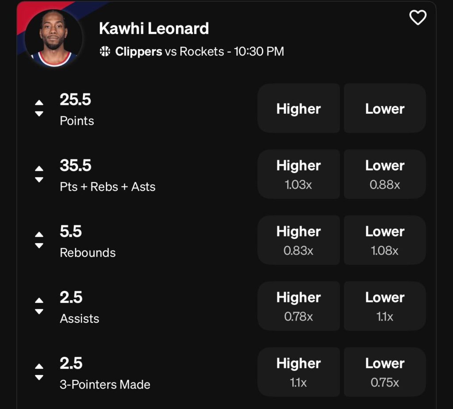
Task: Tap Higher 0.78x for Assists
Action: 299,306
